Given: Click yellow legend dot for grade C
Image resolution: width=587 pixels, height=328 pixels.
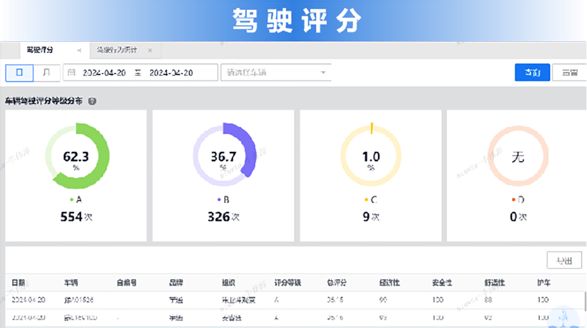Looking at the screenshot, I should pos(366,200).
